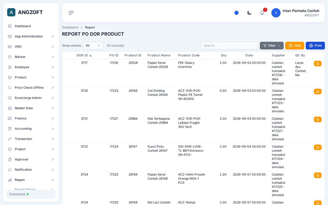Expand the Transaction menu chevron
328x205 pixels.
click(53, 139)
